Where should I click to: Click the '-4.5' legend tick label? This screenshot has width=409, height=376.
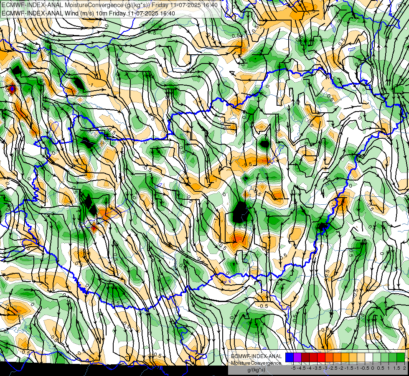click(301, 368)
